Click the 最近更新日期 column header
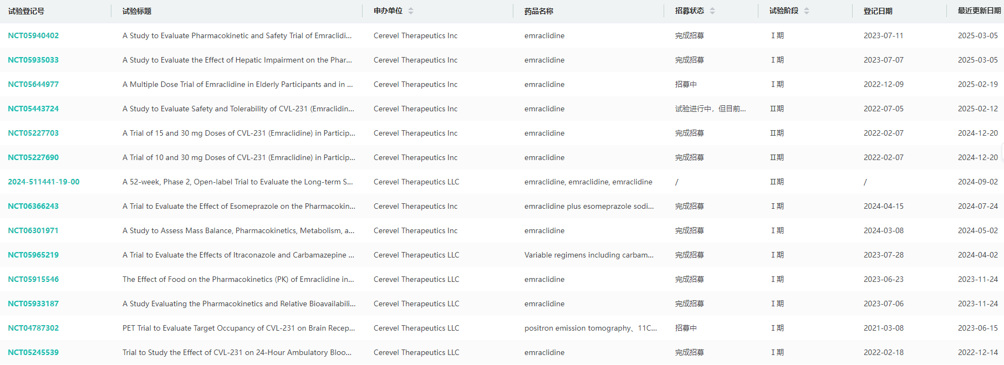 [980, 11]
